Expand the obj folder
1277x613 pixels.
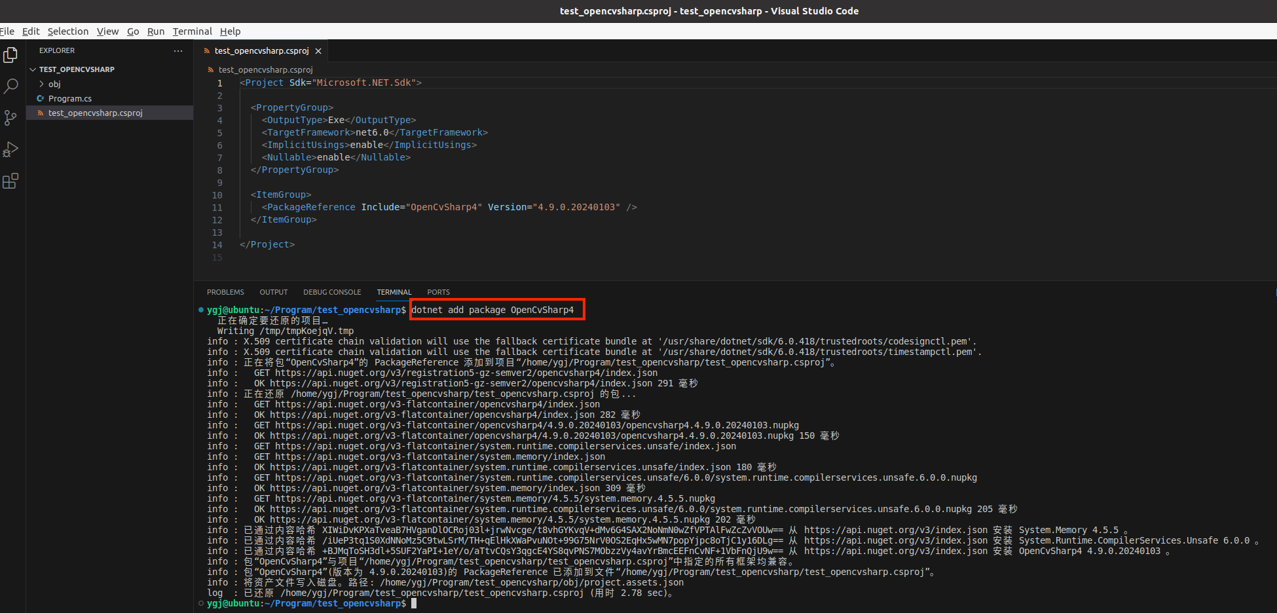[42, 84]
